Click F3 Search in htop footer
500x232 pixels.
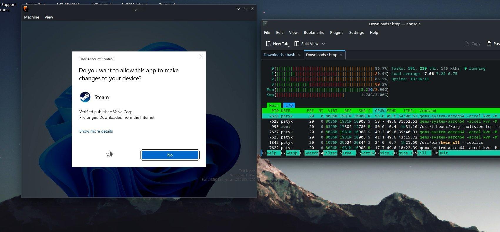click(309, 153)
